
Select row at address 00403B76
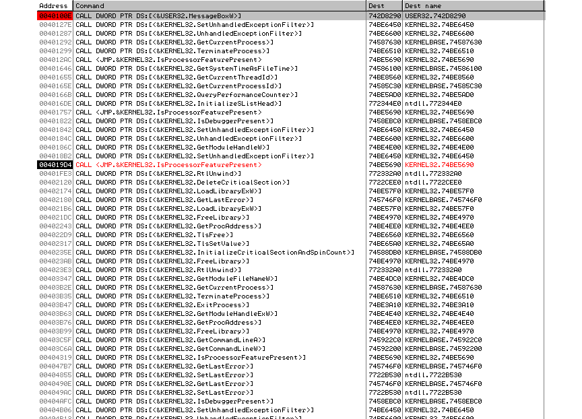pos(290,323)
